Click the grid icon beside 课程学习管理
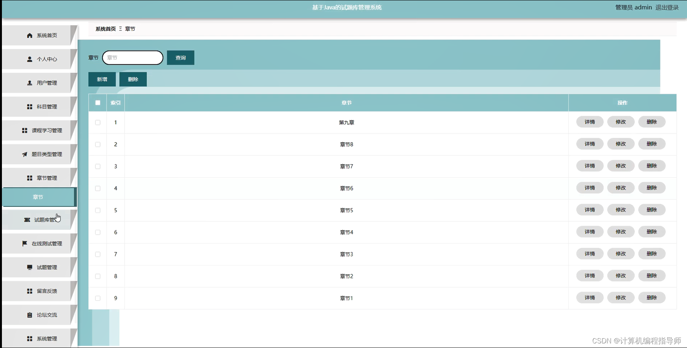The width and height of the screenshot is (687, 348). [x=25, y=130]
